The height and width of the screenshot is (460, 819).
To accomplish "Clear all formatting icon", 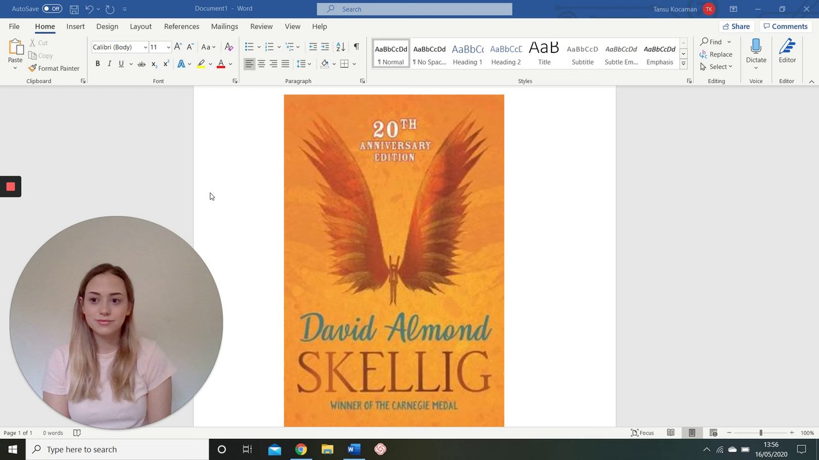I will click(x=228, y=47).
